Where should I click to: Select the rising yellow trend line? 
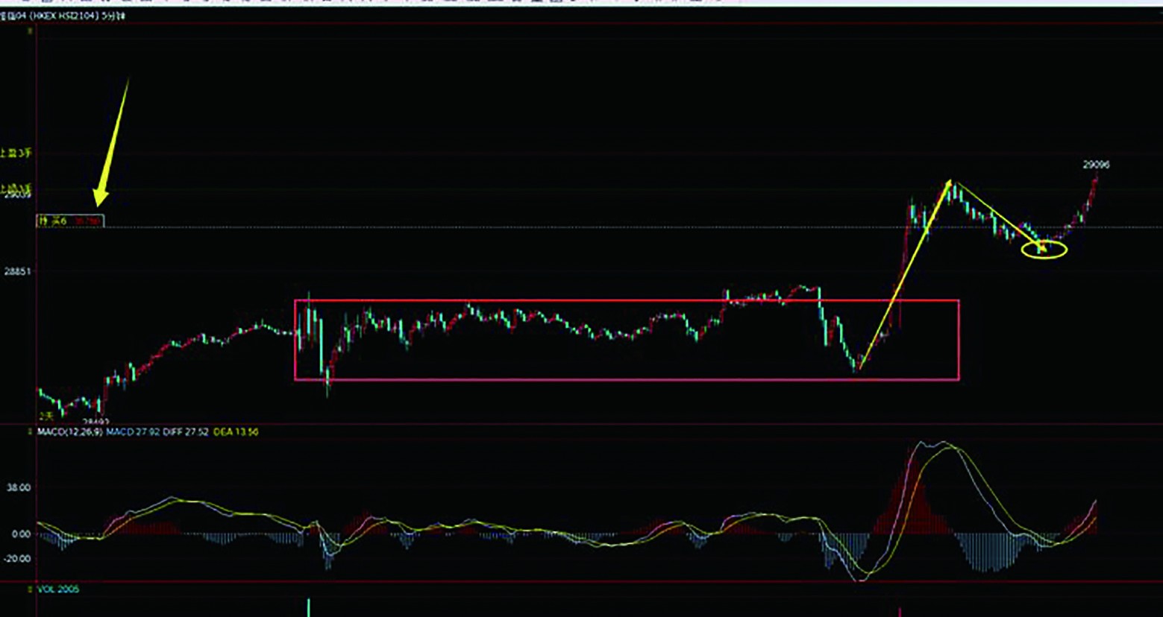[904, 274]
